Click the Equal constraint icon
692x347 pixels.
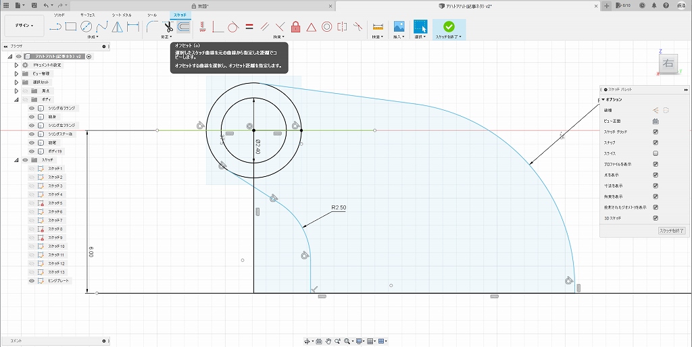[x=249, y=27]
